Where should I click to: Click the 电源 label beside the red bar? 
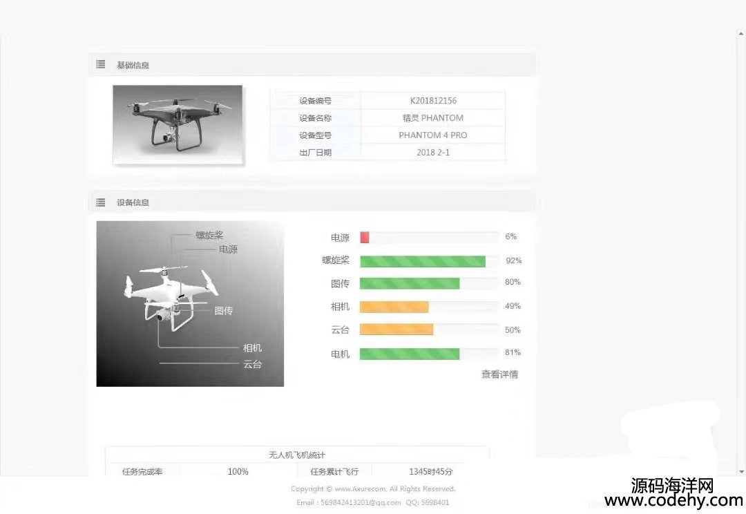click(340, 238)
